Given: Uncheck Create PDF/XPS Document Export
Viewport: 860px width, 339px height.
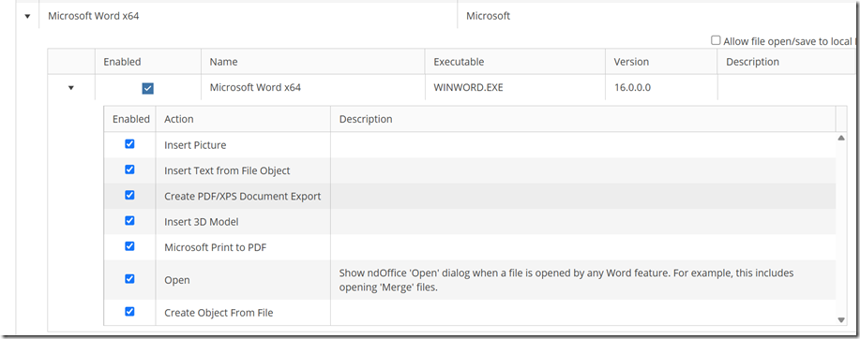Looking at the screenshot, I should coord(129,195).
